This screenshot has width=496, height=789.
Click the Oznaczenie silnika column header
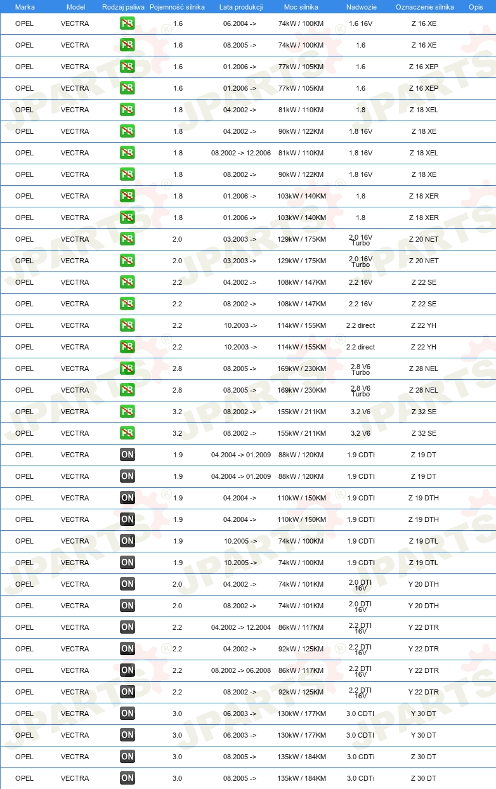pos(425,7)
